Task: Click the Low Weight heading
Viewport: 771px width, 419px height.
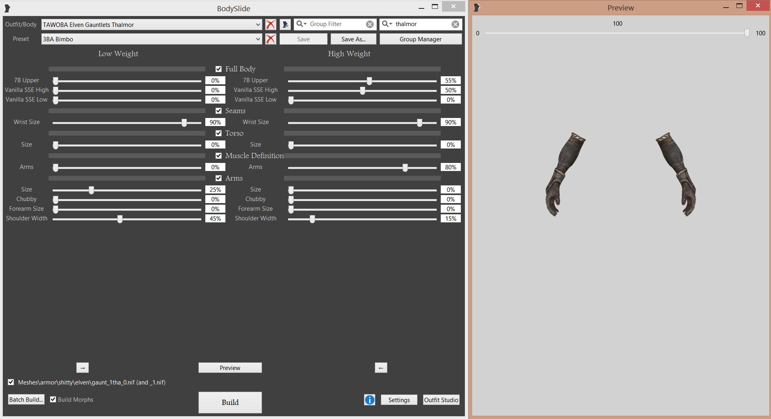Action: 118,54
